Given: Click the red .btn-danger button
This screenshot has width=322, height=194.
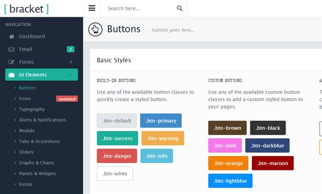Looking at the screenshot, I should [117, 156].
